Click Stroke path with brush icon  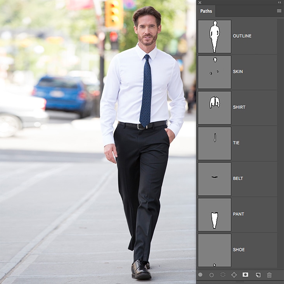211,275
